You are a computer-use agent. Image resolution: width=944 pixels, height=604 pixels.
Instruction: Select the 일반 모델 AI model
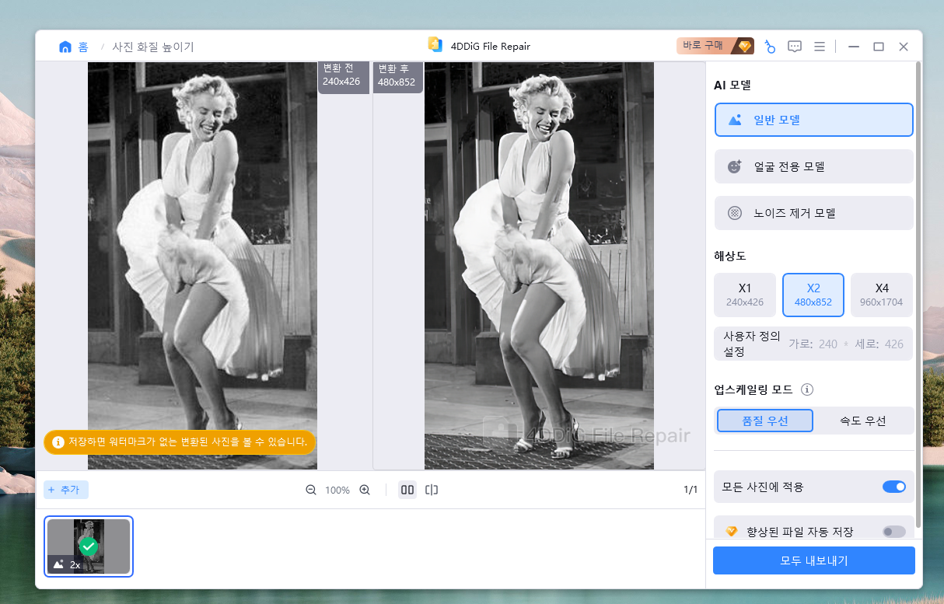813,120
